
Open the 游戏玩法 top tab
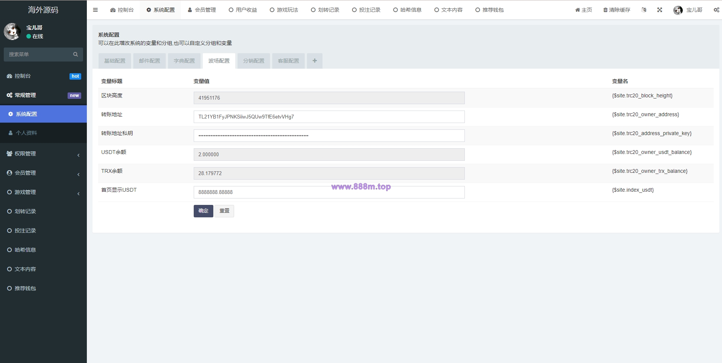coord(284,10)
